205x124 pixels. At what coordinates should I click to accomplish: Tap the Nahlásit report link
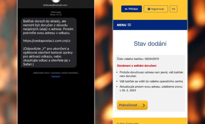point(56,77)
